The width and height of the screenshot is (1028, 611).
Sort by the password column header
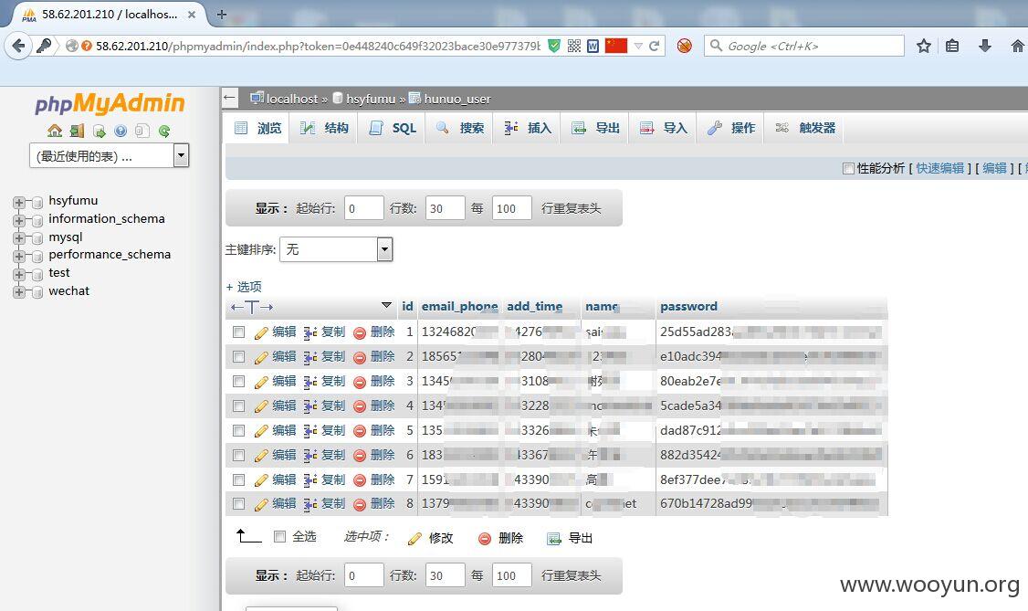(688, 306)
